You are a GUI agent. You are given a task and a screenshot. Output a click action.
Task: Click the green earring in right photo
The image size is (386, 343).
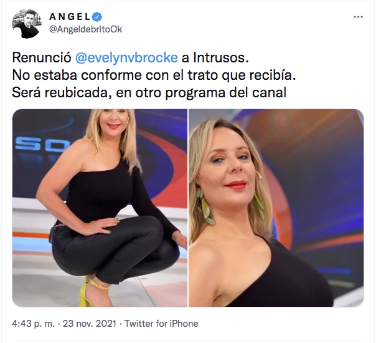click(205, 206)
